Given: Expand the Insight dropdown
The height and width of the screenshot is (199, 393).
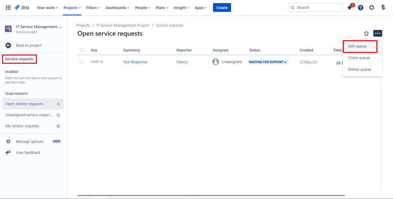Looking at the screenshot, I should [x=182, y=7].
